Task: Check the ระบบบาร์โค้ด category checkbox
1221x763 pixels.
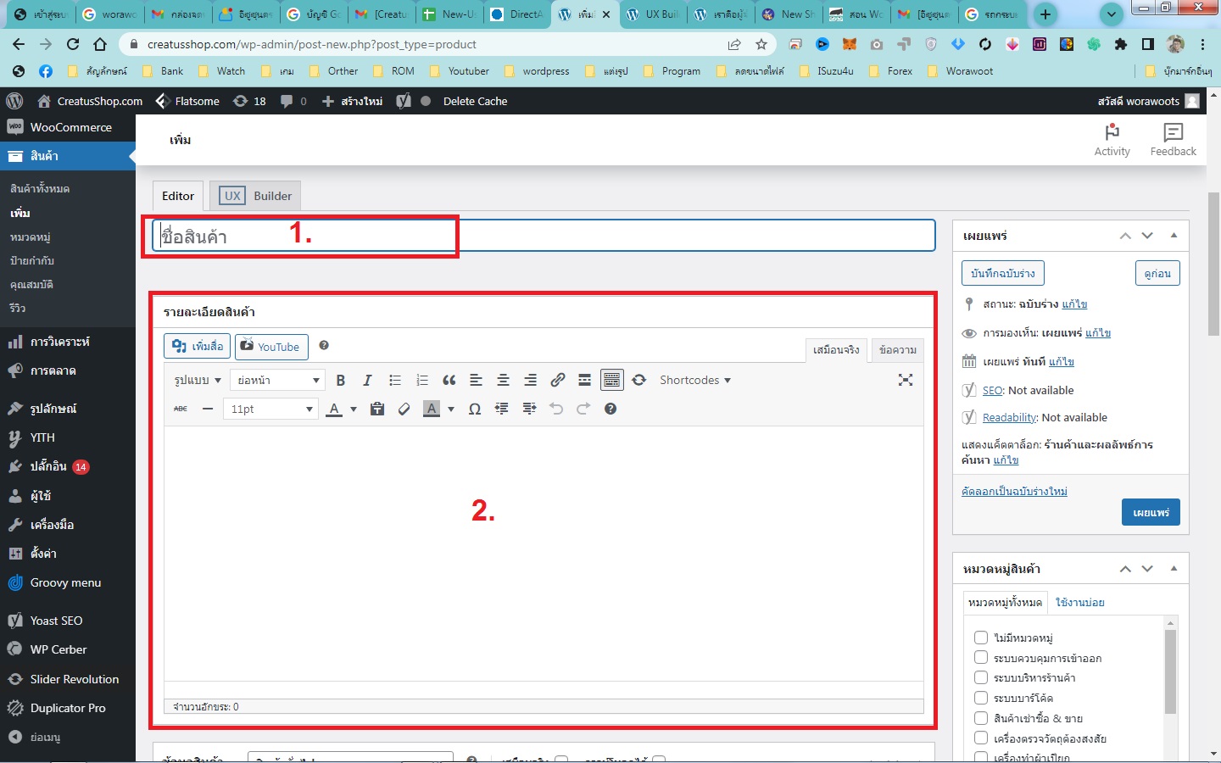Action: (981, 698)
